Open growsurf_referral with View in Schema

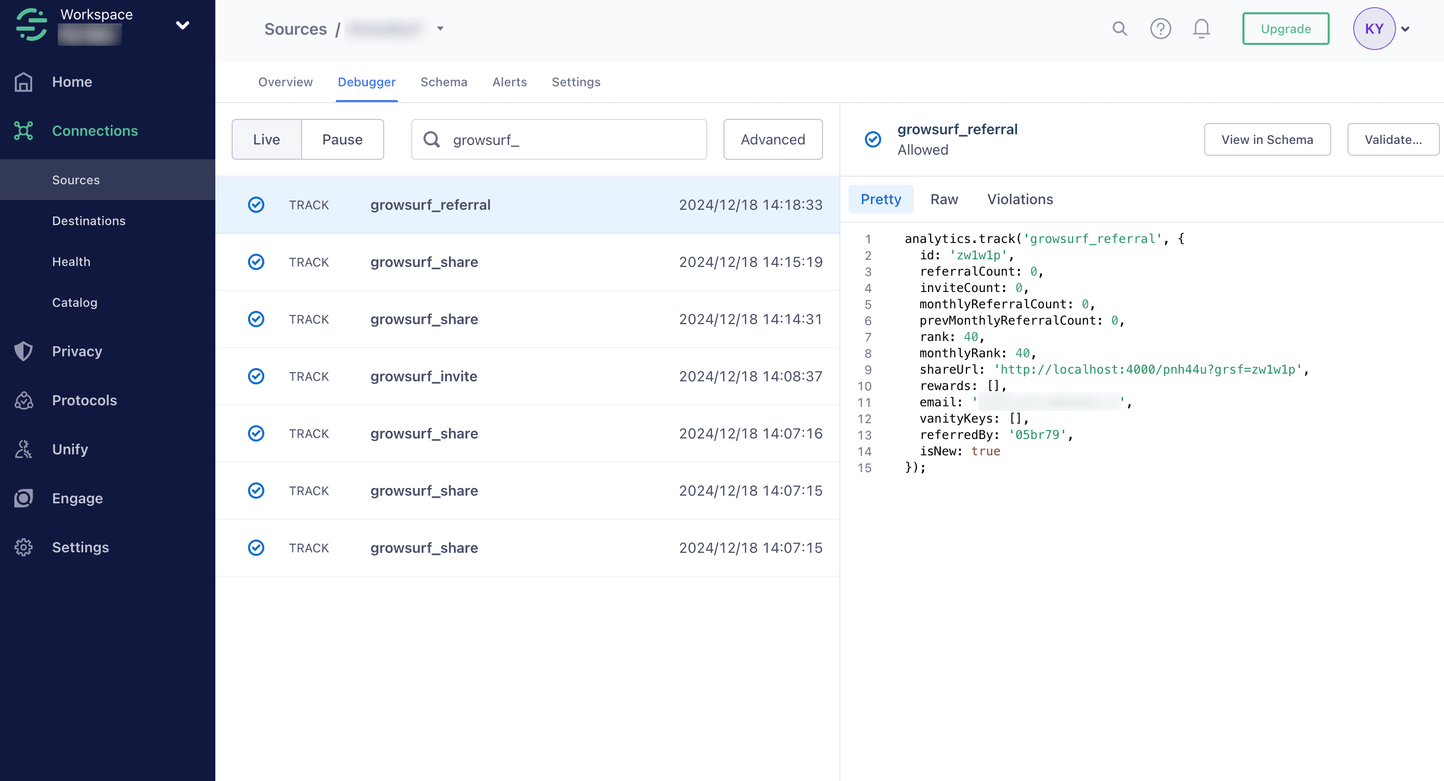click(x=1267, y=139)
